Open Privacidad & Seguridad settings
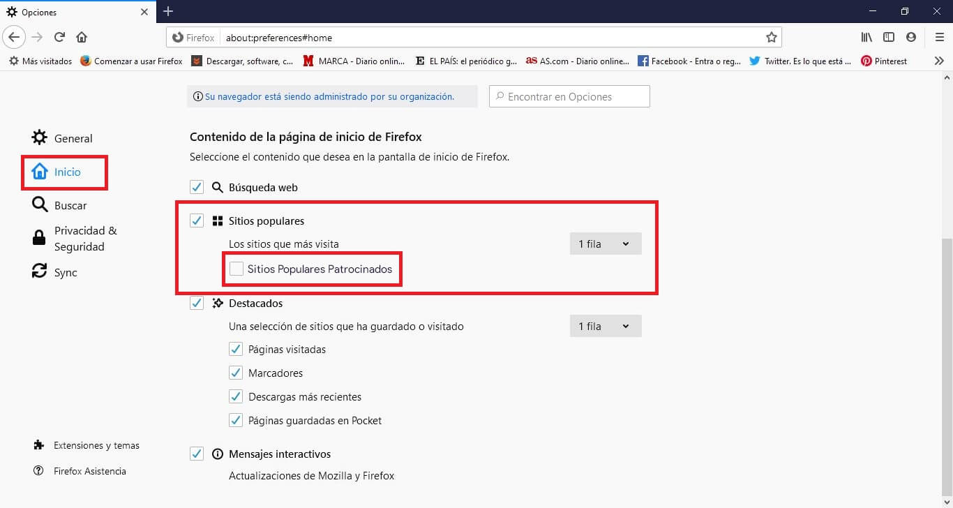The height and width of the screenshot is (508, 953). coord(74,239)
